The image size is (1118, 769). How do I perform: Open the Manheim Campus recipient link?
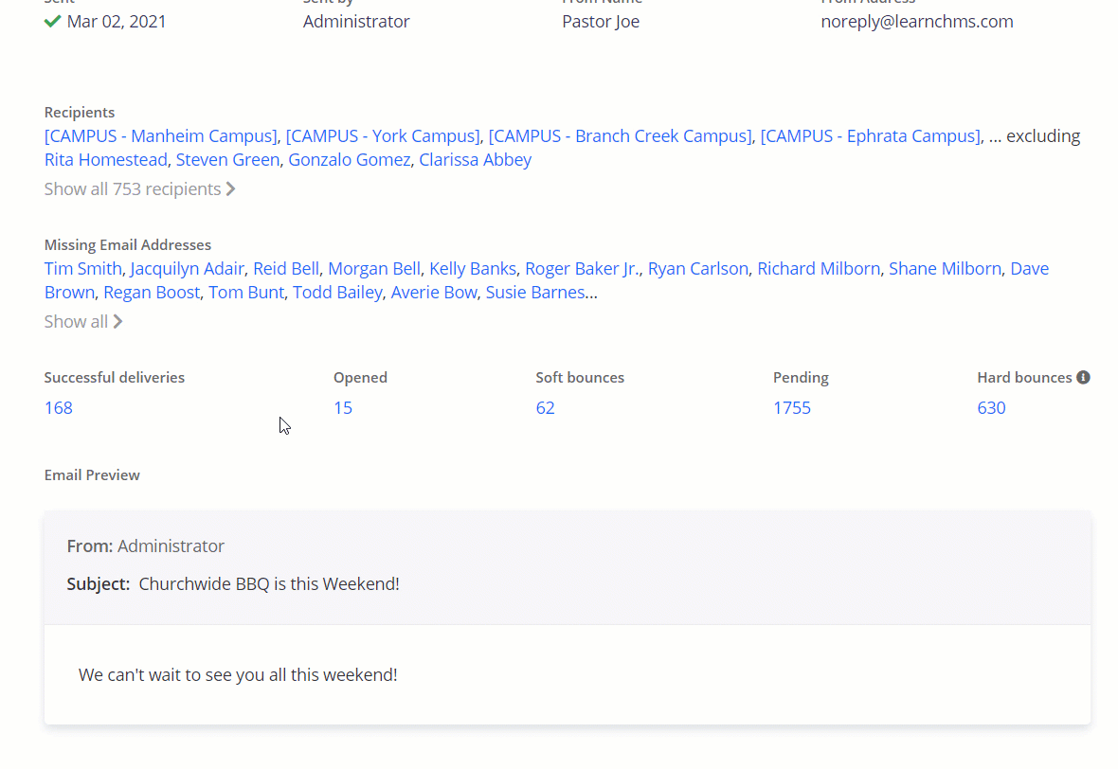pyautogui.click(x=160, y=135)
